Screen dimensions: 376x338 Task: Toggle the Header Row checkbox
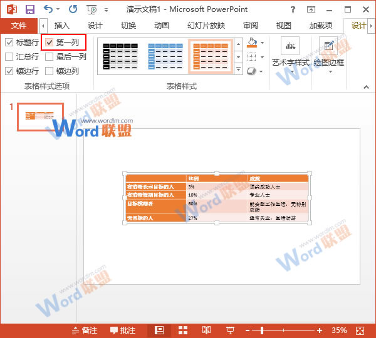tap(9, 43)
